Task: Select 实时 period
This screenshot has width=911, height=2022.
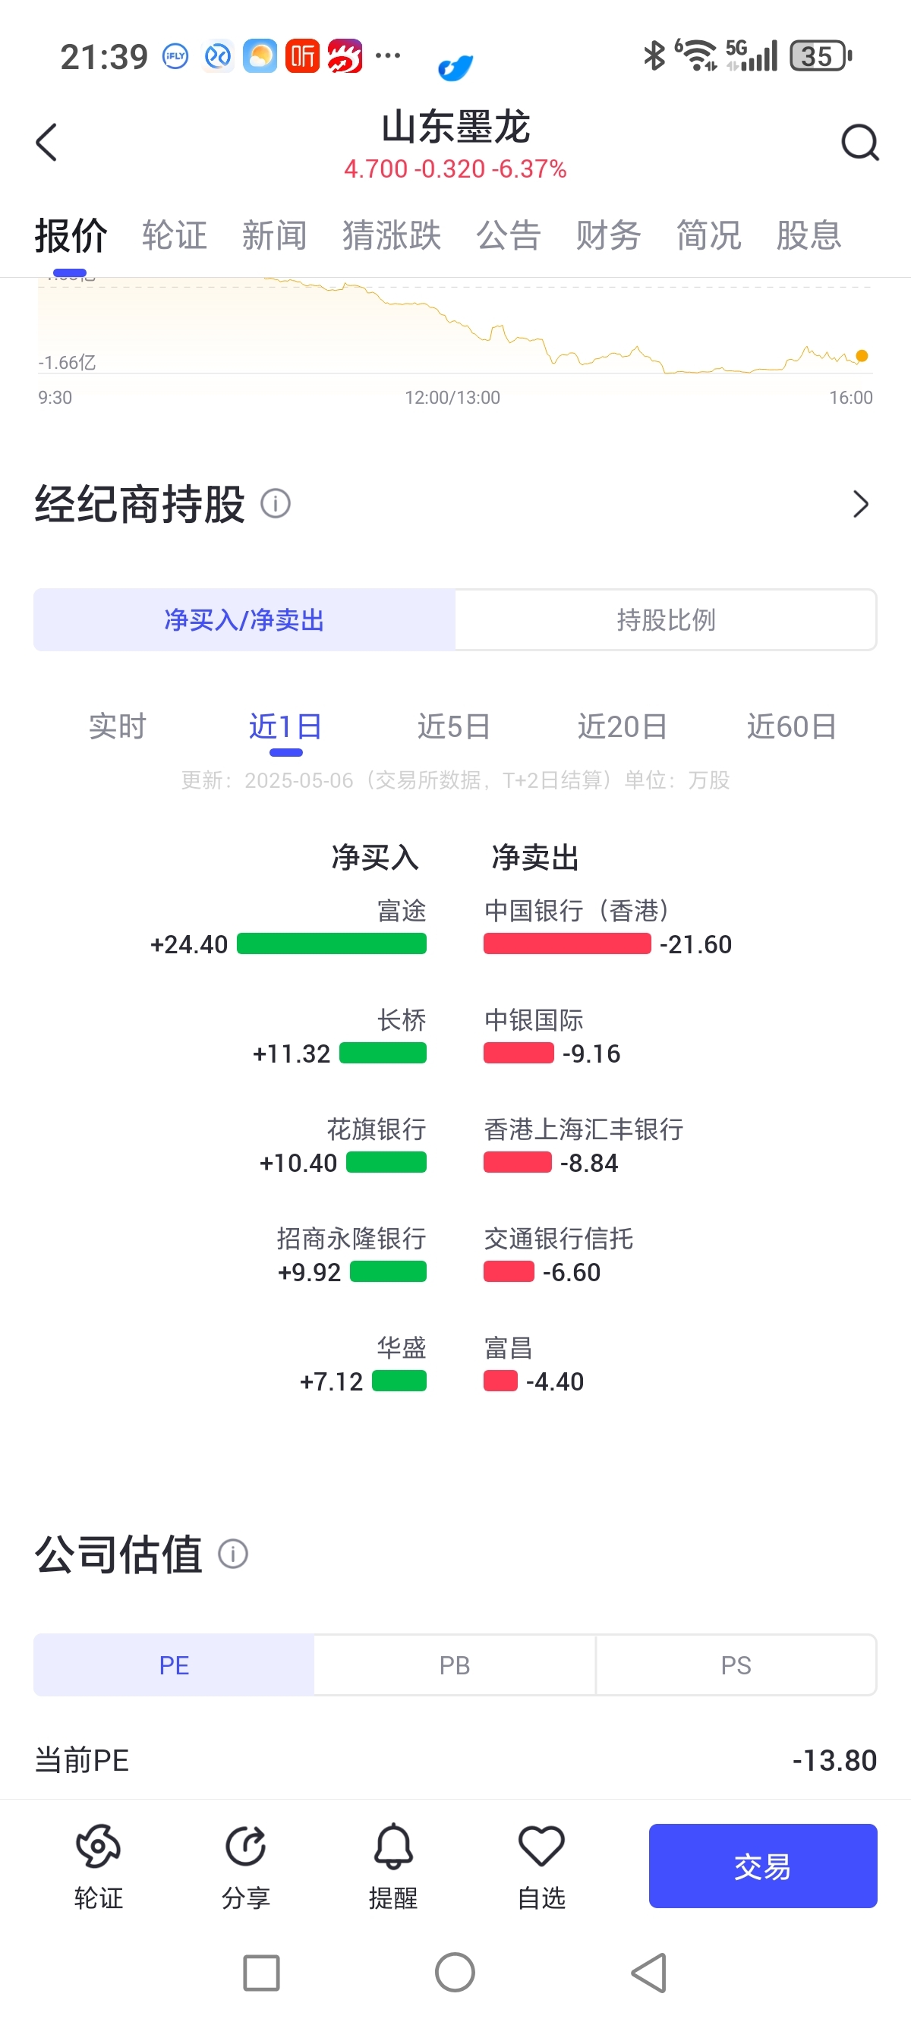Action: (x=118, y=726)
